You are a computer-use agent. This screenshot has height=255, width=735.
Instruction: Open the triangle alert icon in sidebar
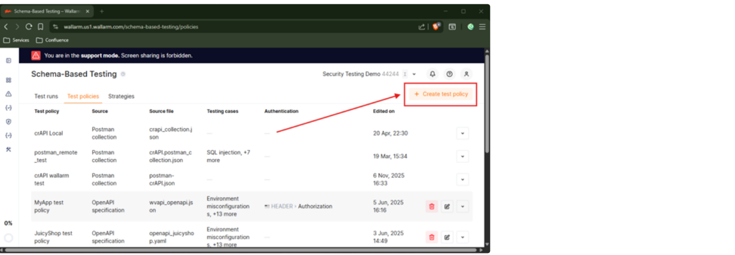pos(9,93)
